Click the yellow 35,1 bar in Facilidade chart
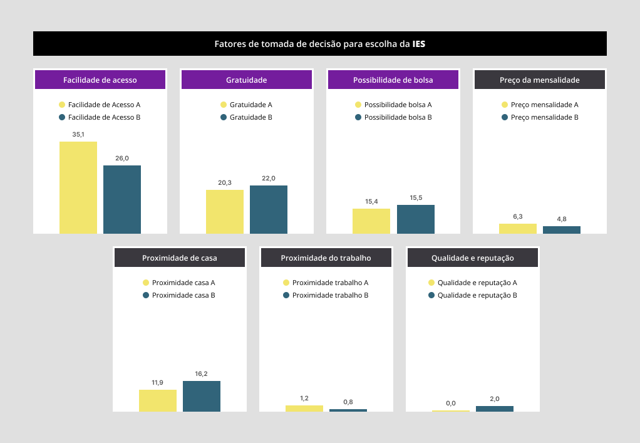 click(x=78, y=187)
